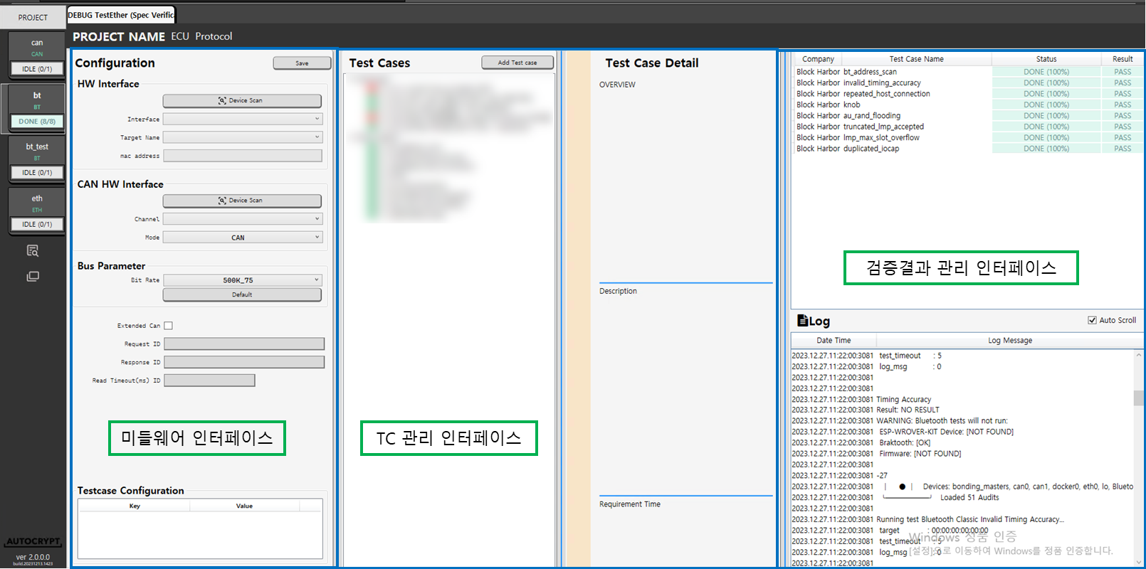Select the eth project tile
The width and height of the screenshot is (1146, 569).
pos(37,211)
